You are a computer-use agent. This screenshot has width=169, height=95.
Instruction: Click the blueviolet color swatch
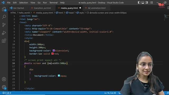[54, 50]
